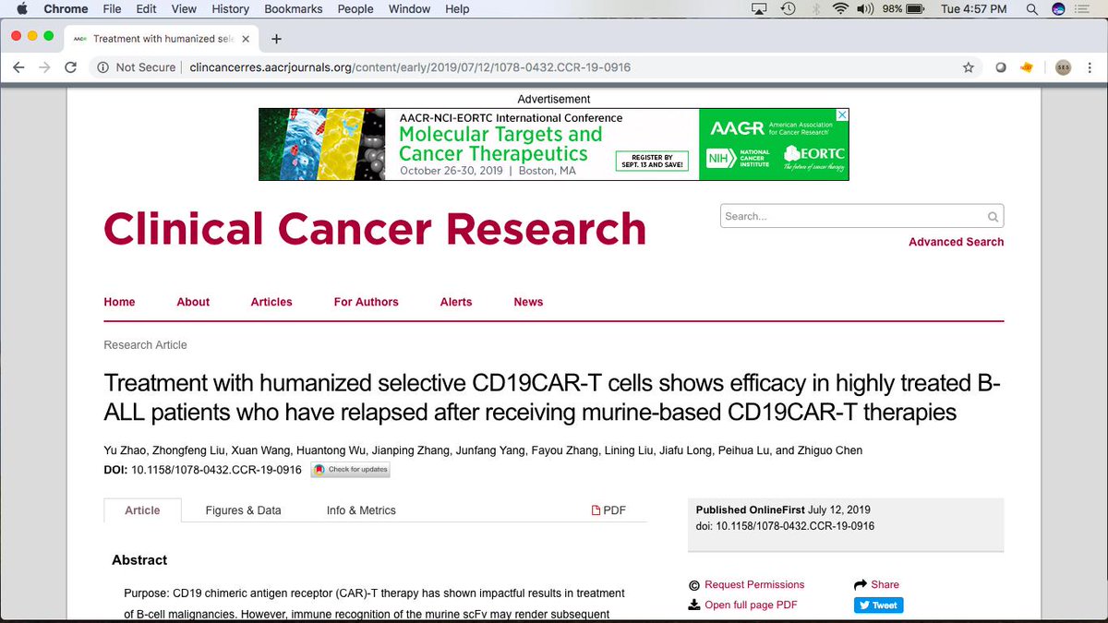Image resolution: width=1108 pixels, height=623 pixels.
Task: Open the Alerts navigation link
Action: (x=456, y=302)
